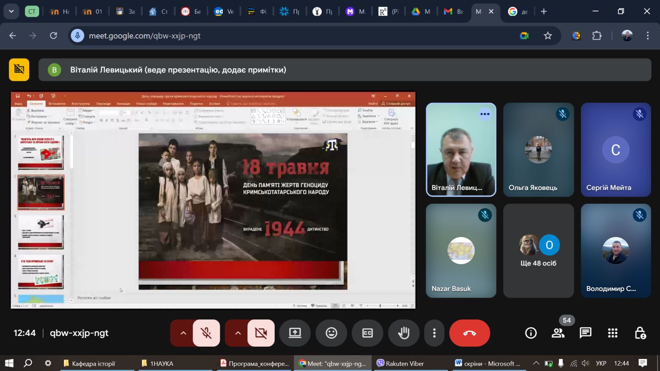Switch to Rakuten Viber on the taskbar
The height and width of the screenshot is (371, 660).
tap(411, 363)
